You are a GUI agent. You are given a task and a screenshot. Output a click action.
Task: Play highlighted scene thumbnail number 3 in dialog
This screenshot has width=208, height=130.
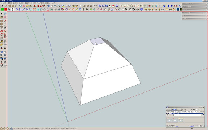click(181, 121)
